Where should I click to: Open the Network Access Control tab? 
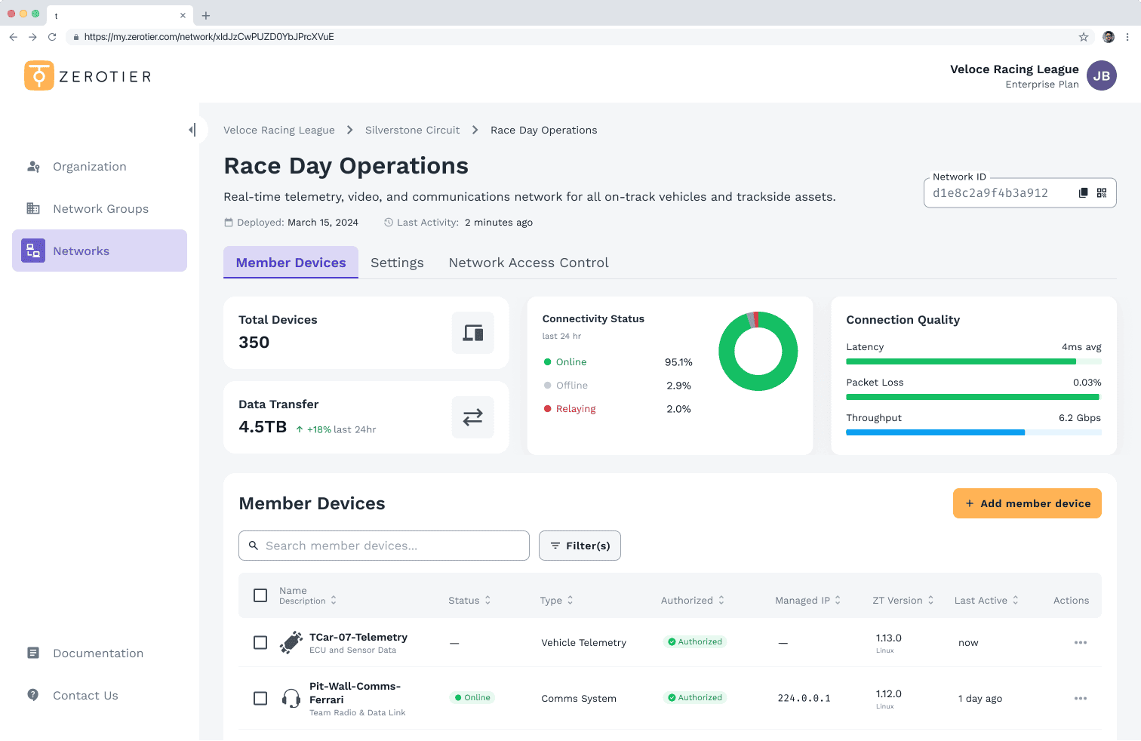pos(528,263)
